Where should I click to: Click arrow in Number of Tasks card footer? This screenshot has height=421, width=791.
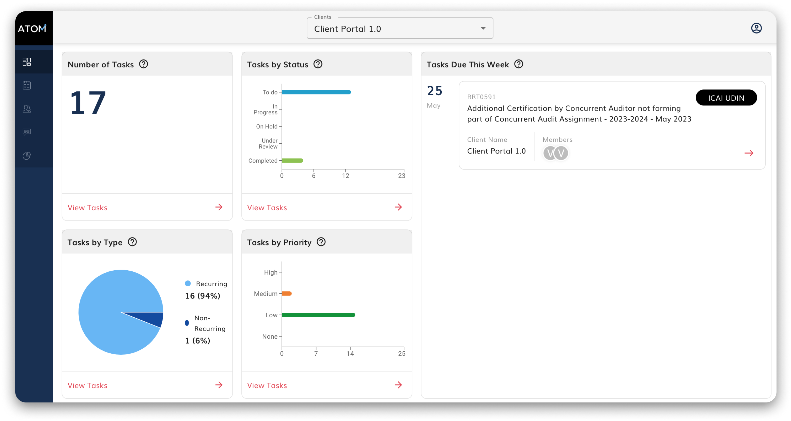(x=219, y=207)
